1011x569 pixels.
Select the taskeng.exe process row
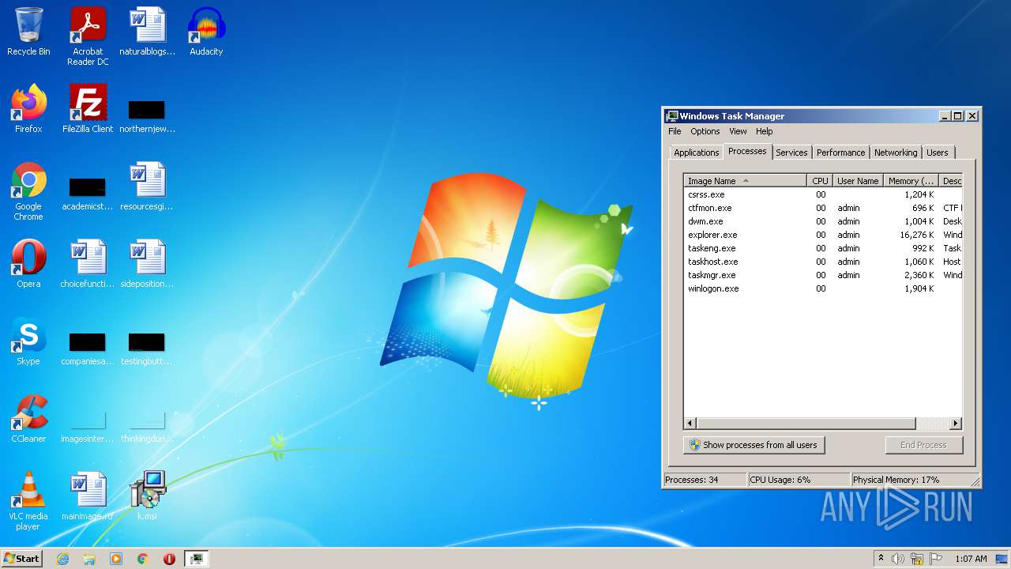(x=823, y=248)
